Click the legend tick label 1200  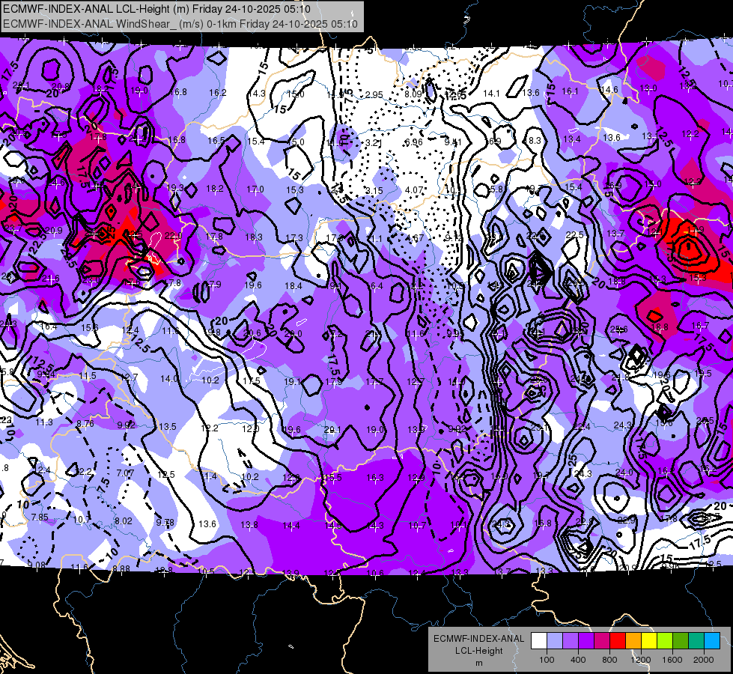point(641,660)
